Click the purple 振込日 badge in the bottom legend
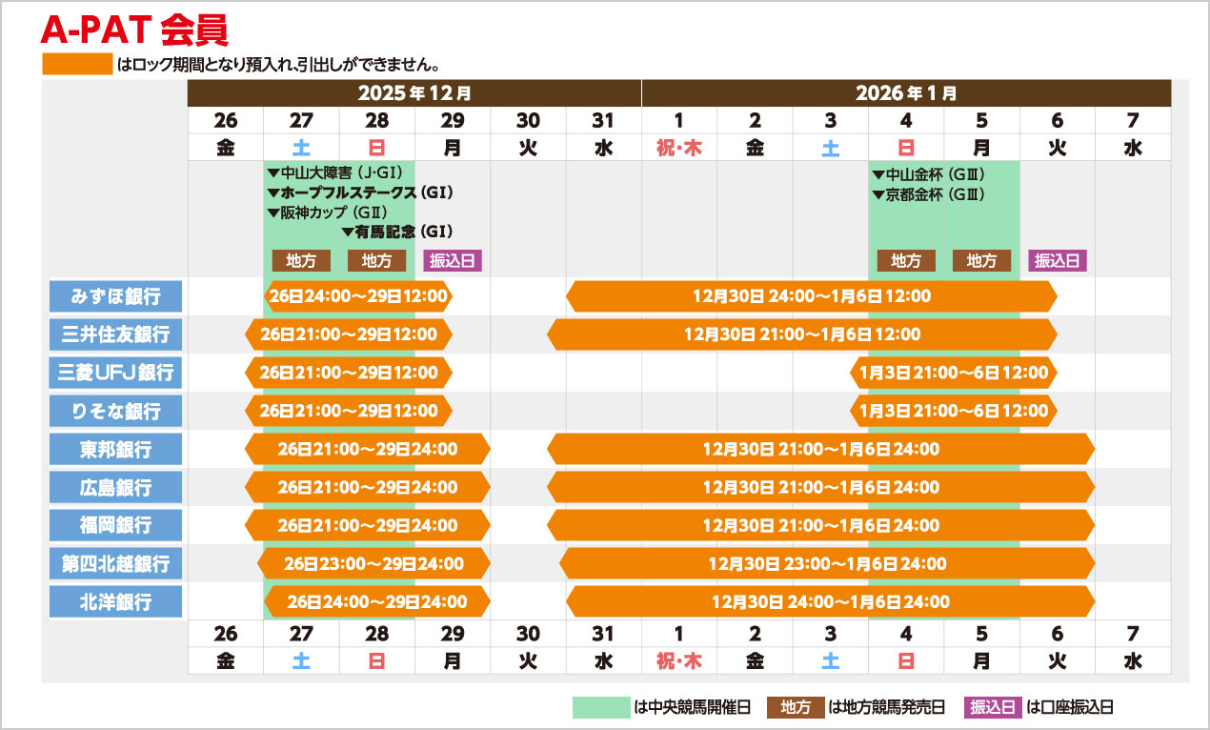Viewport: 1210px width, 730px height. pos(993,707)
